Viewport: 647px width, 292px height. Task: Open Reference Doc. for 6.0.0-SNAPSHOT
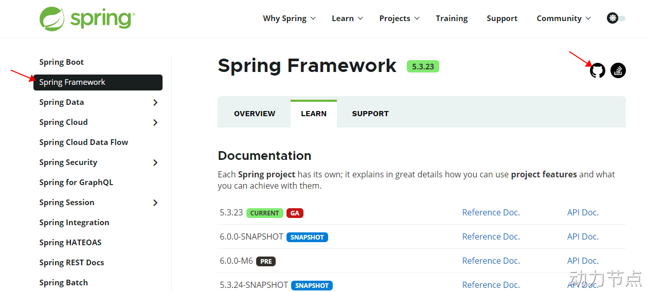[491, 236]
